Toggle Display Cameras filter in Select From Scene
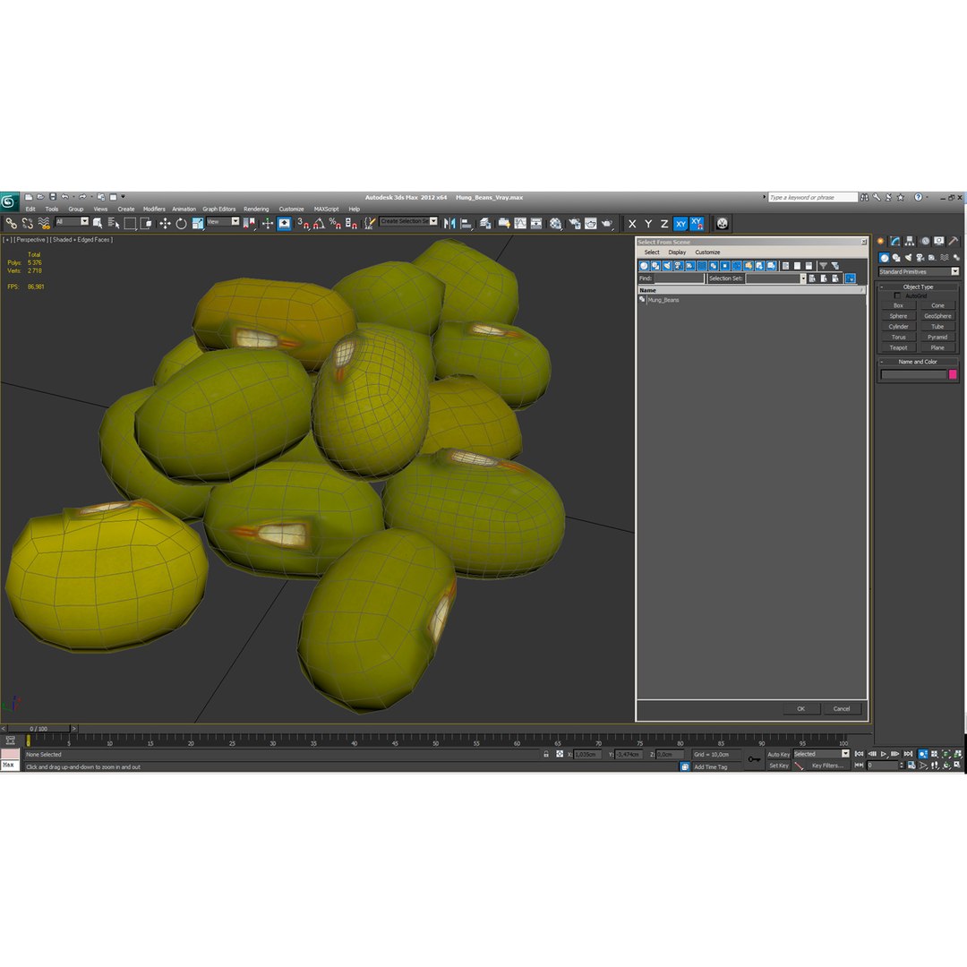The width and height of the screenshot is (967, 967). coord(679,266)
